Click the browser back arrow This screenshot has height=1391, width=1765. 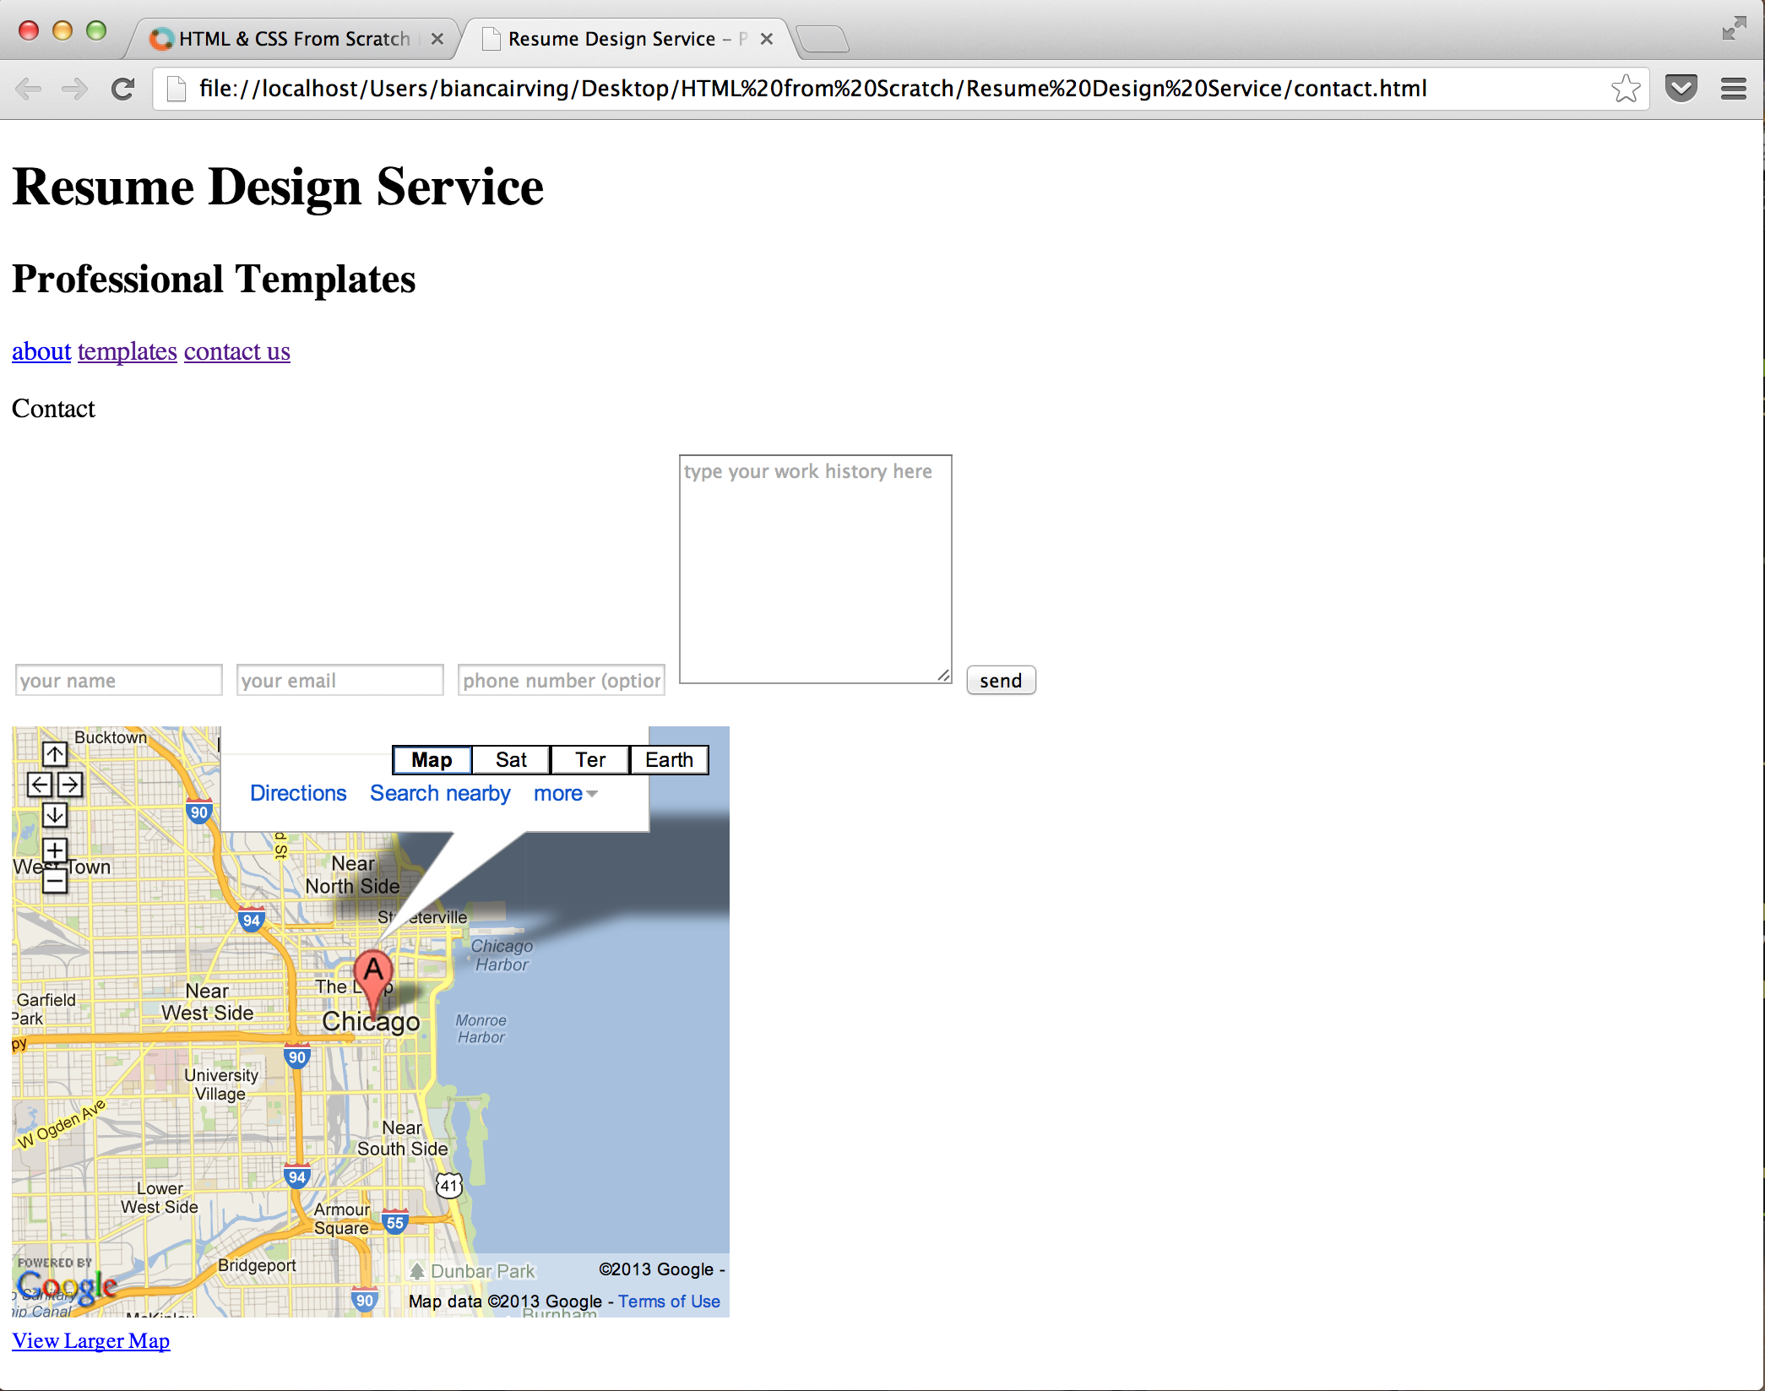pyautogui.click(x=29, y=89)
